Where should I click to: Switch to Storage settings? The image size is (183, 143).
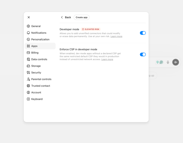coord(40,66)
